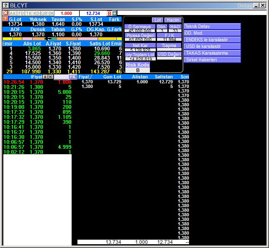The width and height of the screenshot is (269, 248).
Task: Select the 10:19:00 trade row
Action: tap(37, 107)
